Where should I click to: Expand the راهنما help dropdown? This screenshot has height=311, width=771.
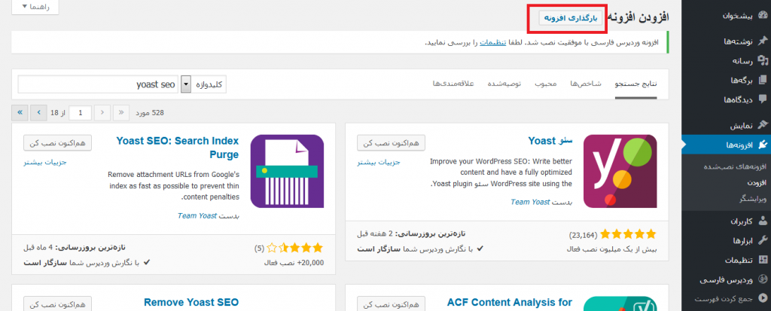[35, 6]
